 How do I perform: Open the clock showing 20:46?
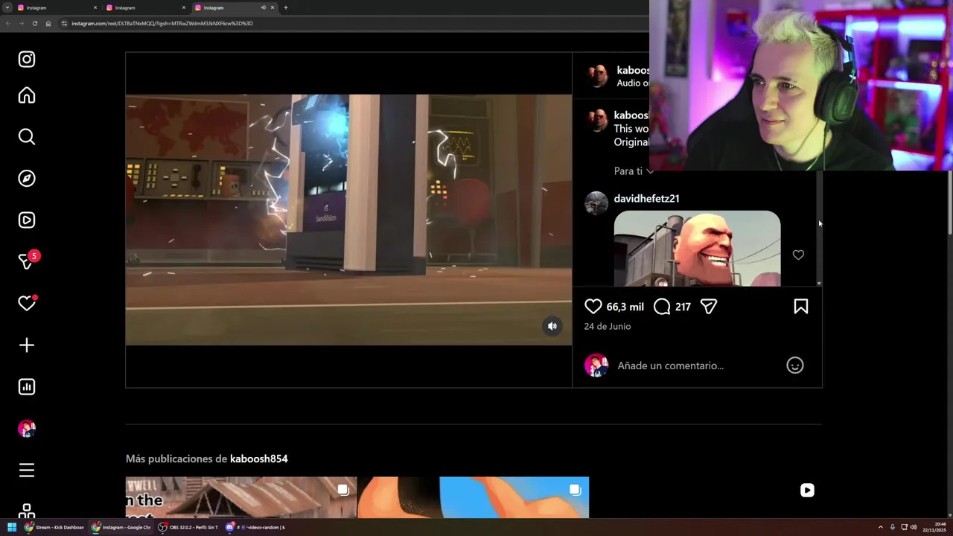[x=936, y=527]
